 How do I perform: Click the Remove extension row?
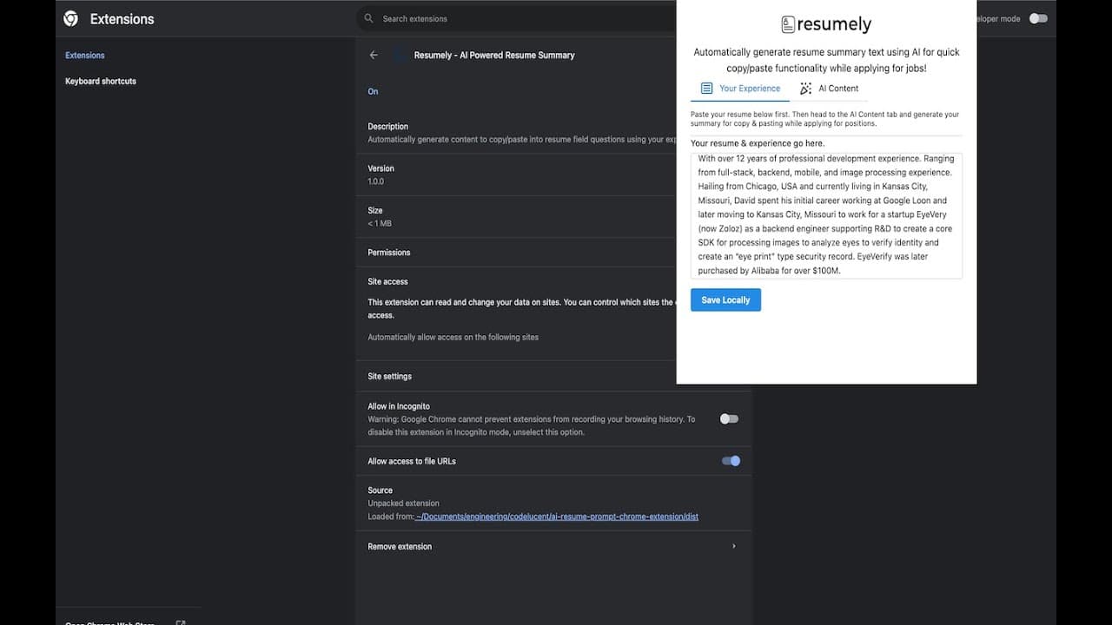[x=553, y=546]
